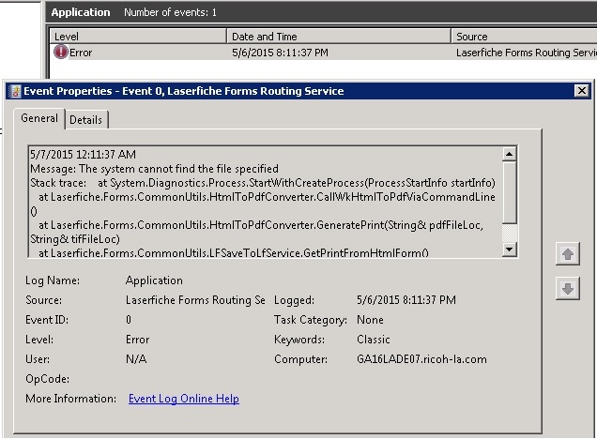Click the Computer value GA16LADE07.ricoh-la.com
Viewport: 597px width, 439px height.
421,359
